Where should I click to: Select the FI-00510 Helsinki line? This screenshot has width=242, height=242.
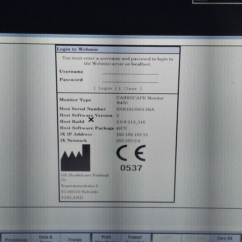tap(80, 192)
